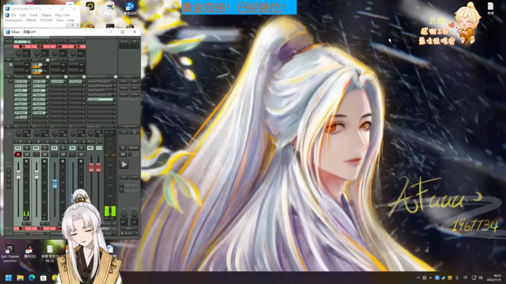Open the Effects menu

click(x=31, y=20)
